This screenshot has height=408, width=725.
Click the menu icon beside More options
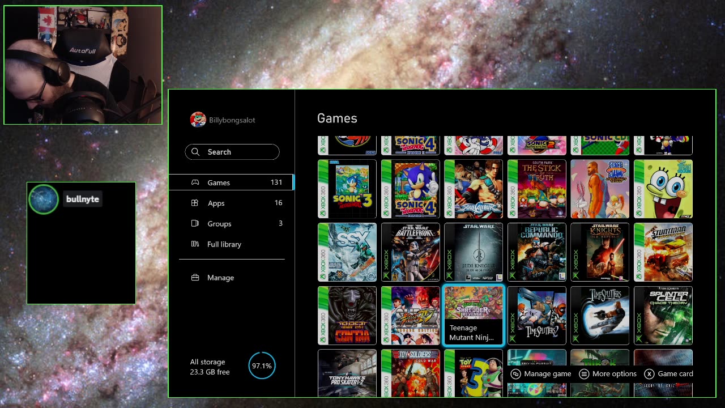point(584,374)
